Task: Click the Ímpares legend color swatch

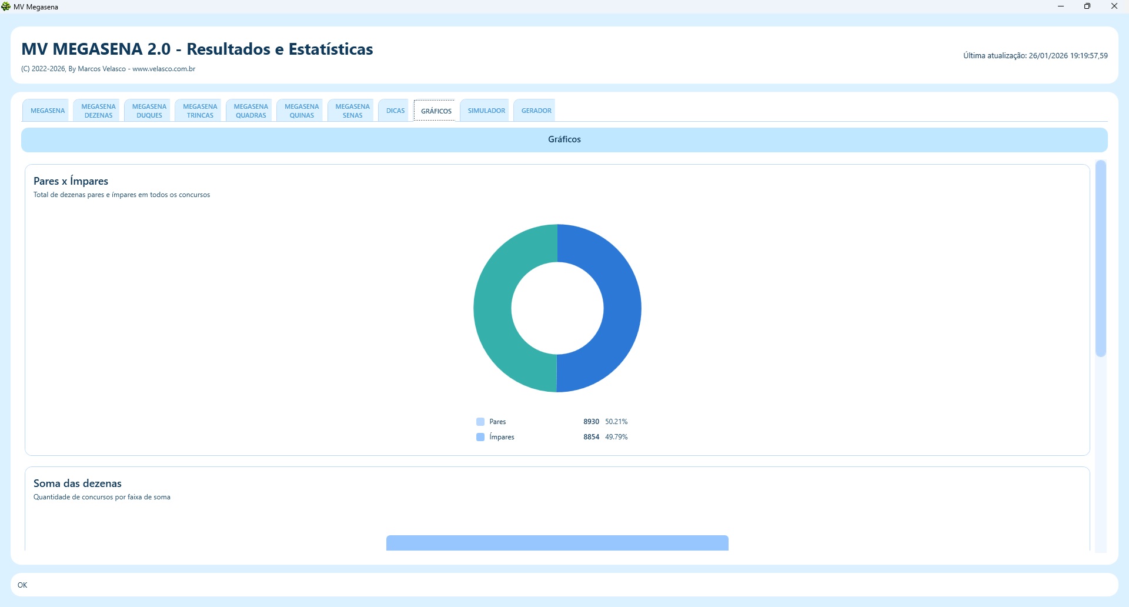Action: [x=480, y=437]
